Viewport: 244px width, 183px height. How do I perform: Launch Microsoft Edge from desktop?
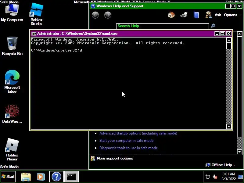pyautogui.click(x=12, y=81)
